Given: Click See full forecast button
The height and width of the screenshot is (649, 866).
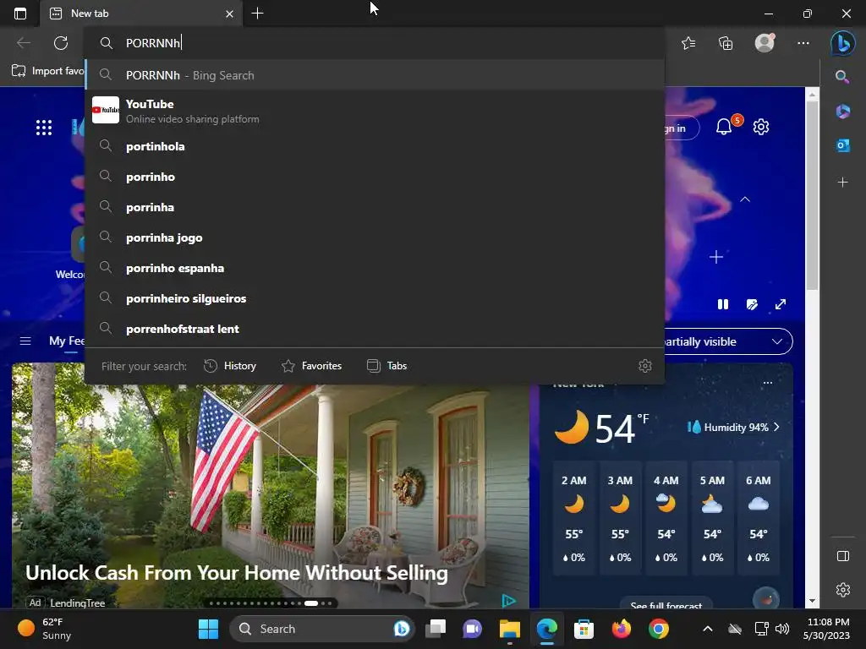Looking at the screenshot, I should 666,605.
